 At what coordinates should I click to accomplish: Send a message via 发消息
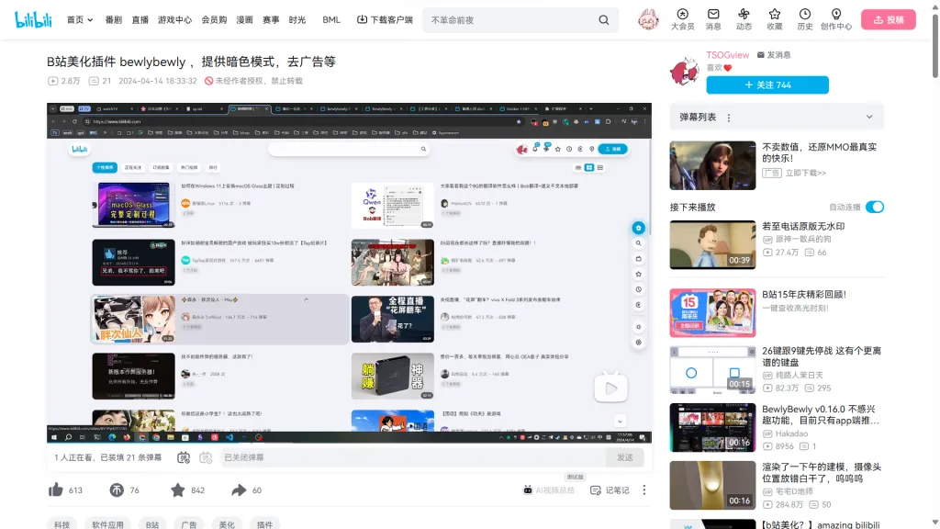click(x=774, y=54)
